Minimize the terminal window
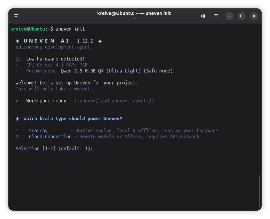 coord(229,16)
